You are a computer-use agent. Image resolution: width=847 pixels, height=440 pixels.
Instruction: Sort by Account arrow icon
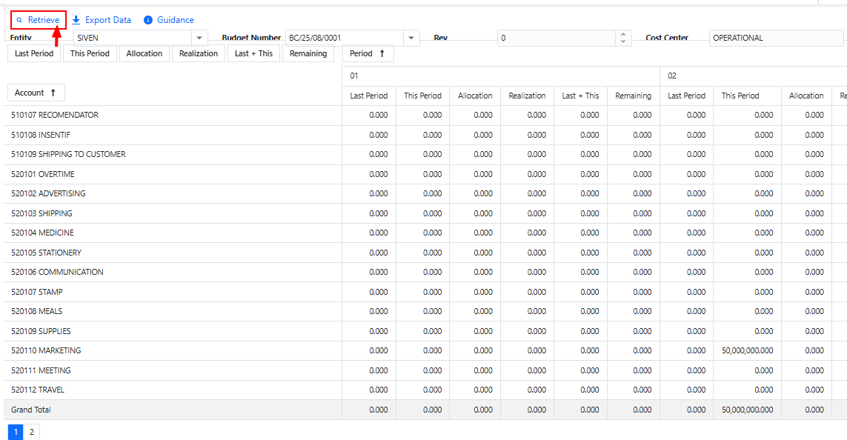click(x=53, y=93)
